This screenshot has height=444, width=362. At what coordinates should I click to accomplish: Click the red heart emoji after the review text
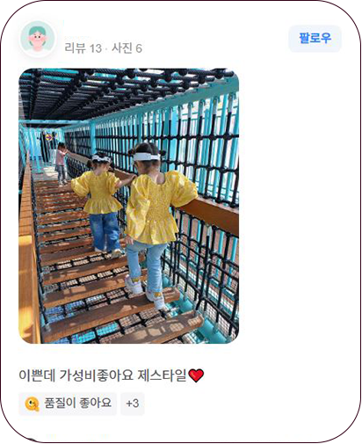click(x=196, y=375)
